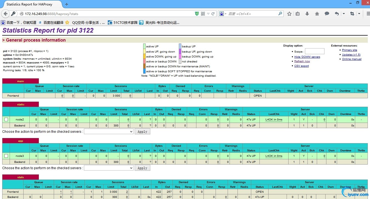Viewport: 370px width, 199px height.
Task: Open the QR code icon in address bar
Action: coord(203,14)
